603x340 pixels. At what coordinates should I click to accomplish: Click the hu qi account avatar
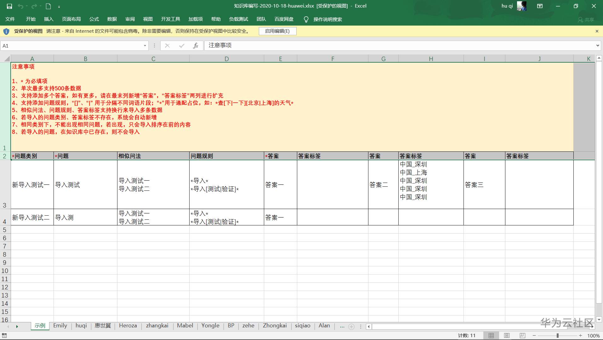click(x=521, y=6)
